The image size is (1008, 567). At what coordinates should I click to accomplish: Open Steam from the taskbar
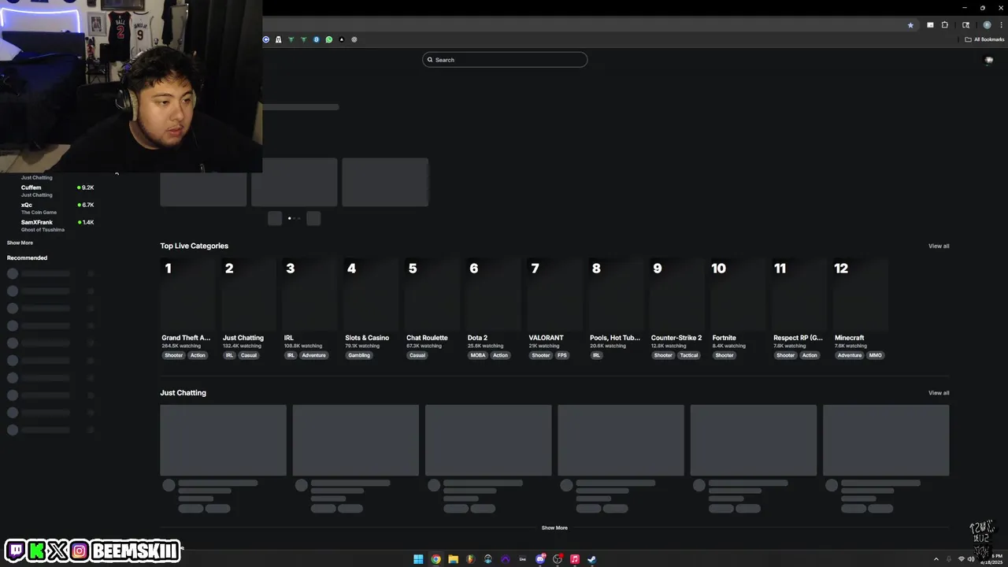[592, 559]
